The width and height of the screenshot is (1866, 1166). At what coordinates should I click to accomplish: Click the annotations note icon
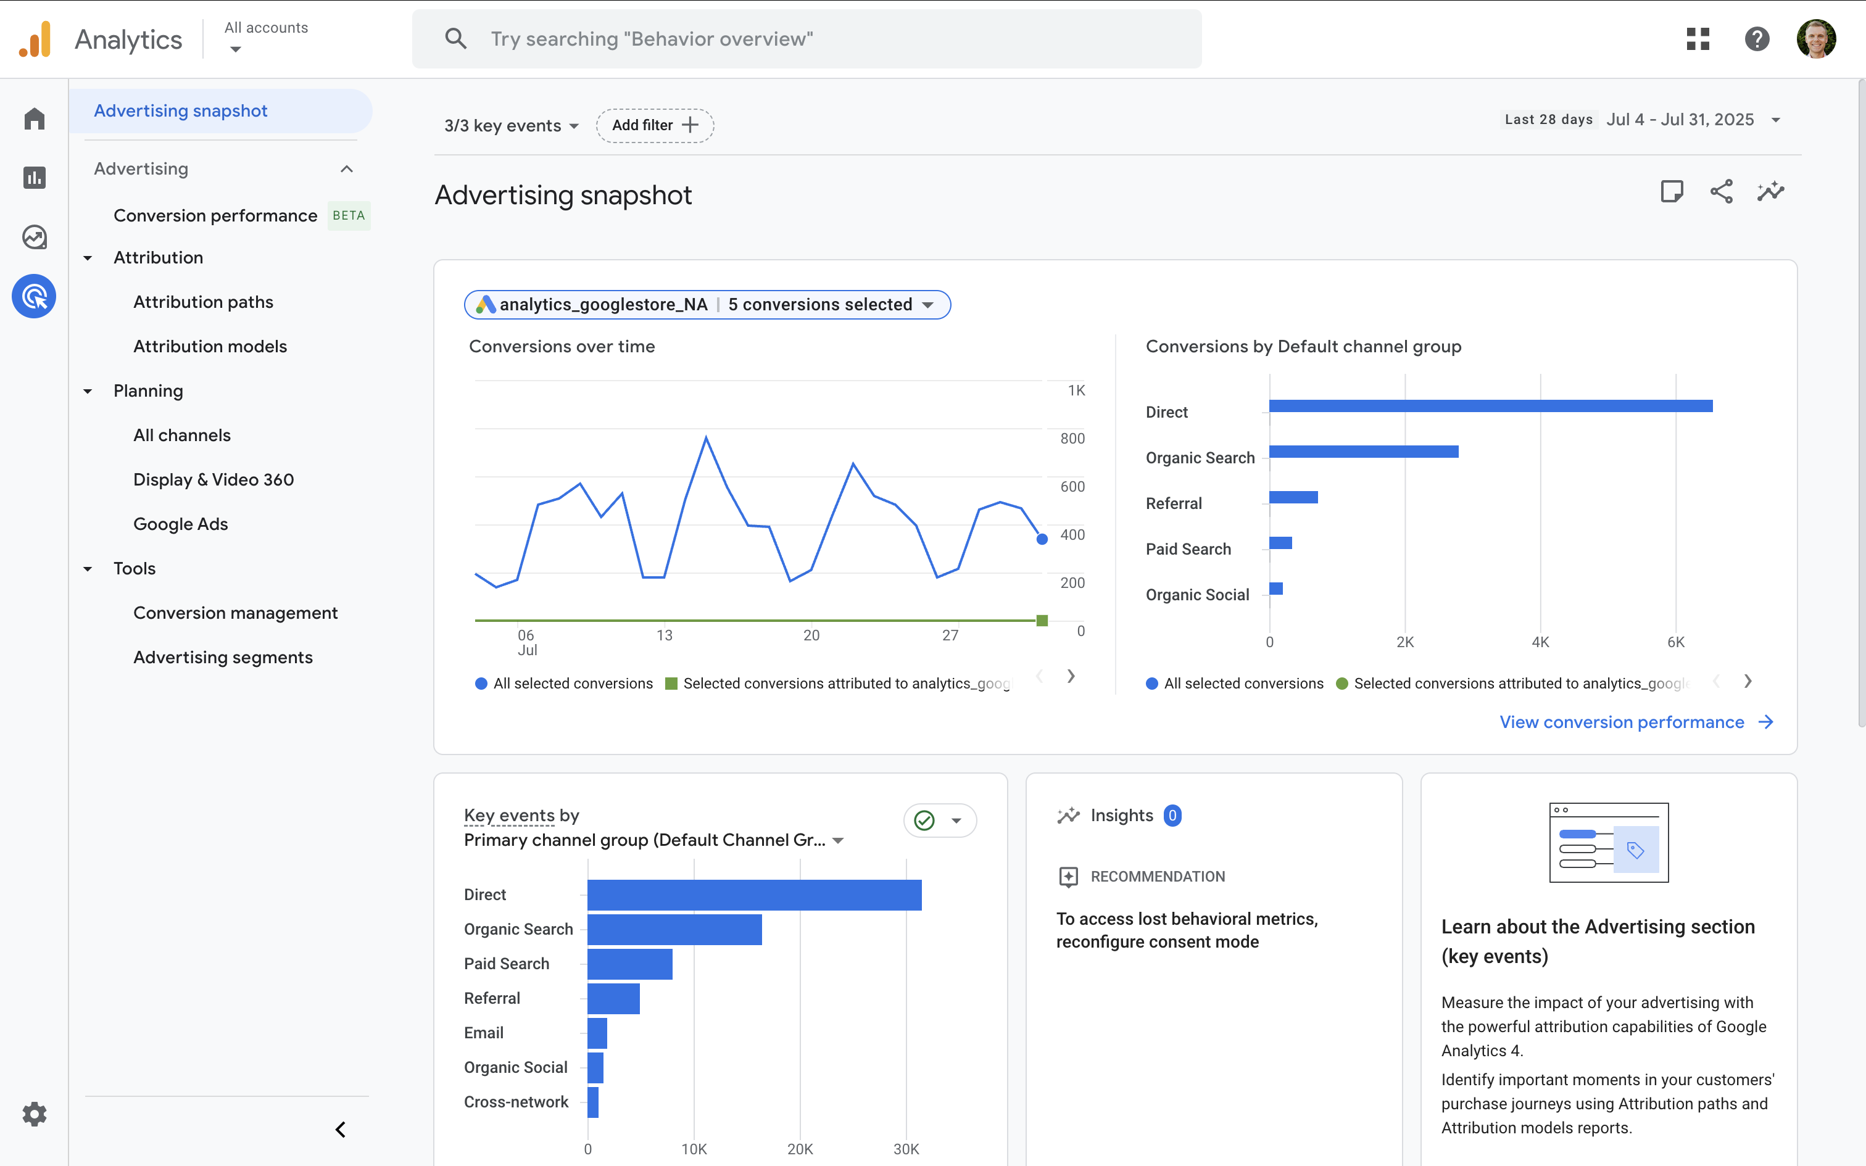click(x=1672, y=191)
